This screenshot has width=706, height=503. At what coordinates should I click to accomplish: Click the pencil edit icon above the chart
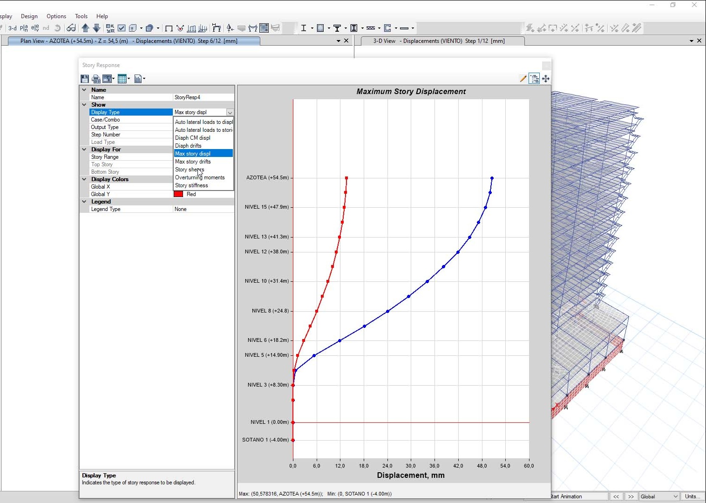523,79
